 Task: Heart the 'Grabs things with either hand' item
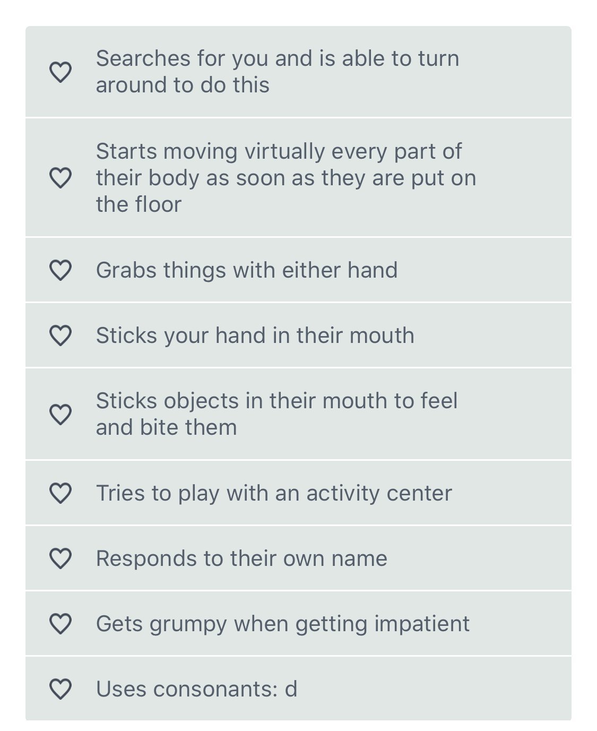pyautogui.click(x=60, y=270)
